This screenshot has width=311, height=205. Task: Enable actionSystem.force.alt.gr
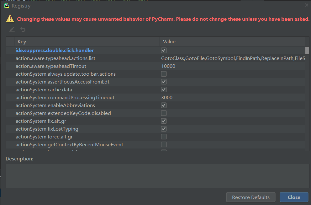(163, 137)
